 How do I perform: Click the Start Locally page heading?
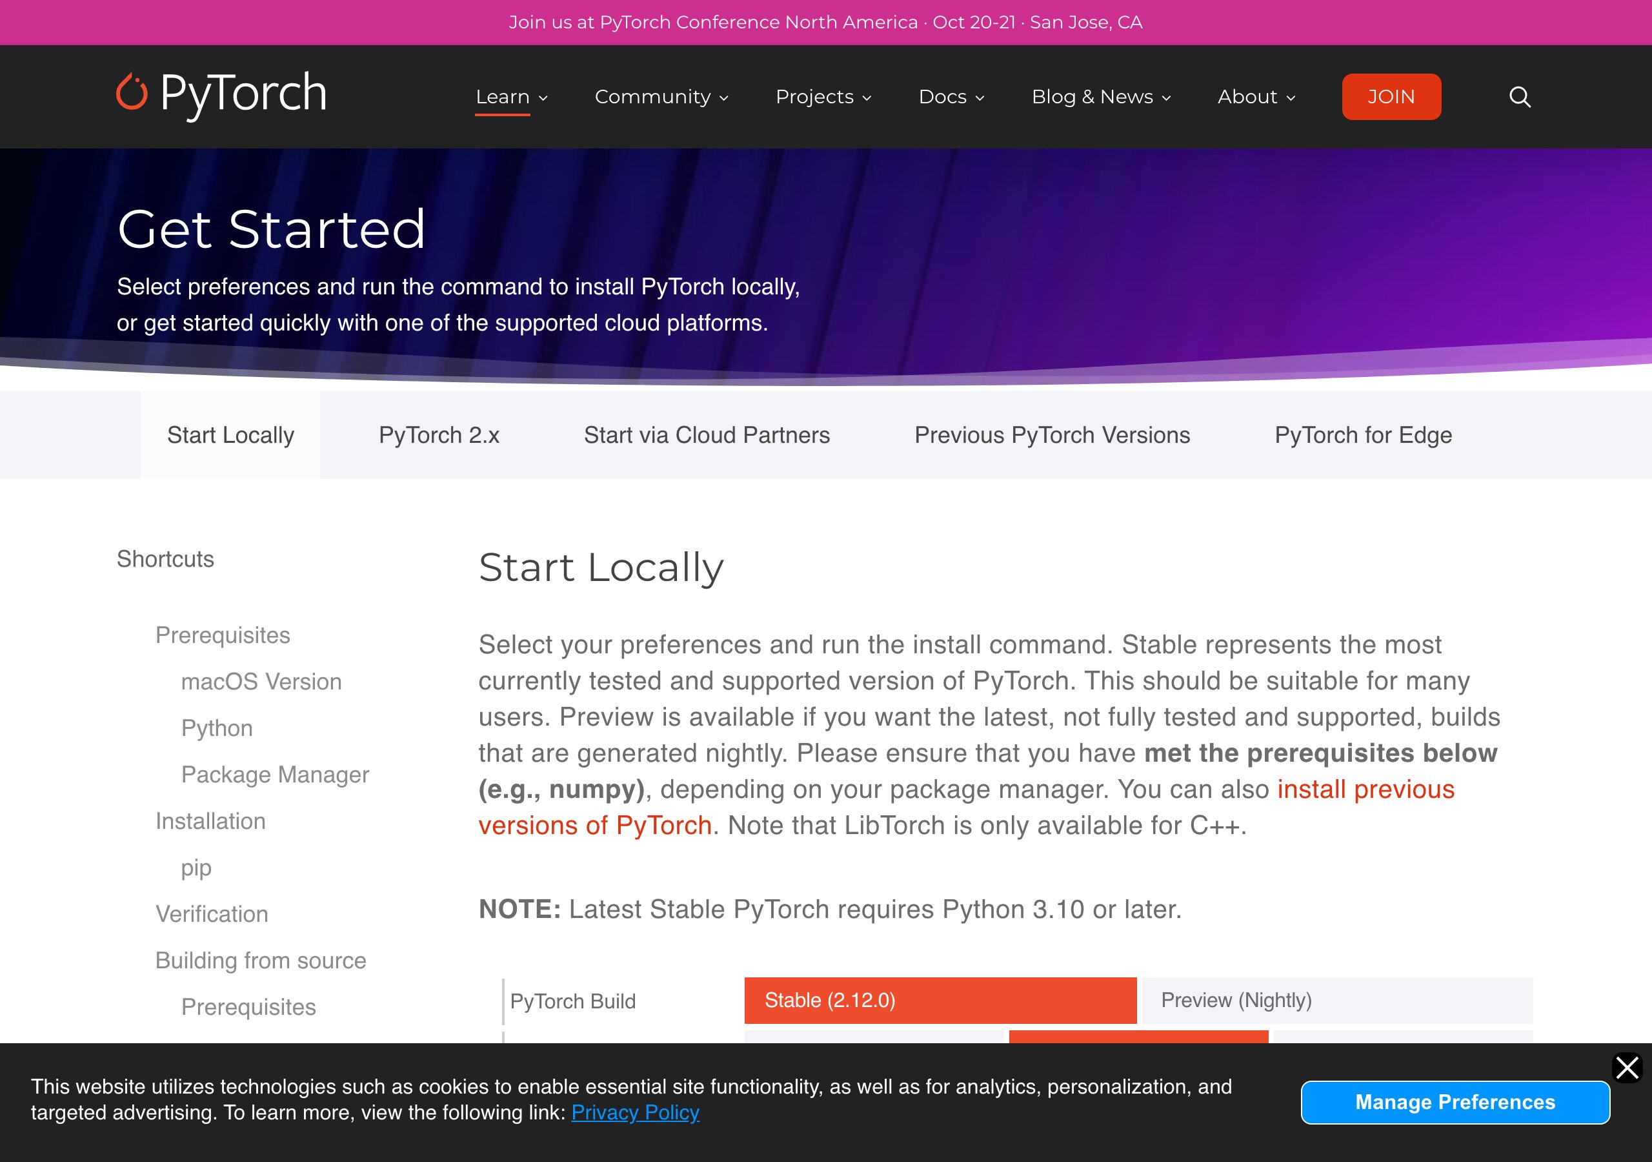(x=601, y=567)
